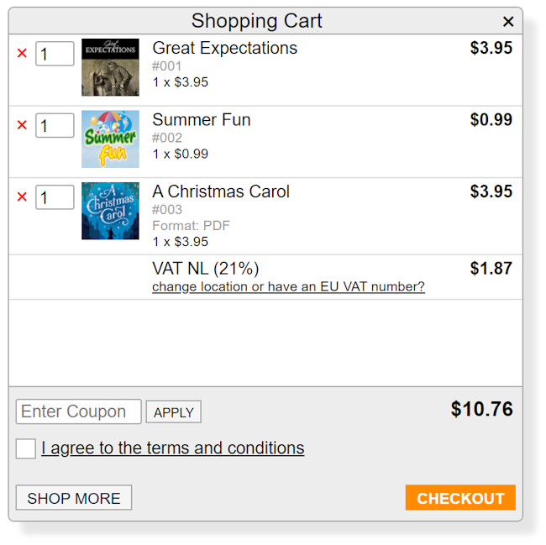Click the Great Expectations book cover
546x545 pixels.
point(110,67)
